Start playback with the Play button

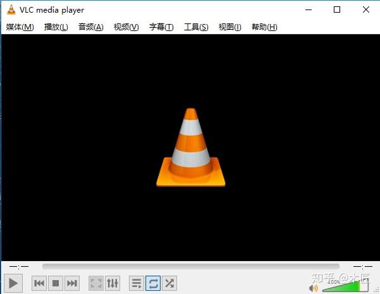[13, 283]
